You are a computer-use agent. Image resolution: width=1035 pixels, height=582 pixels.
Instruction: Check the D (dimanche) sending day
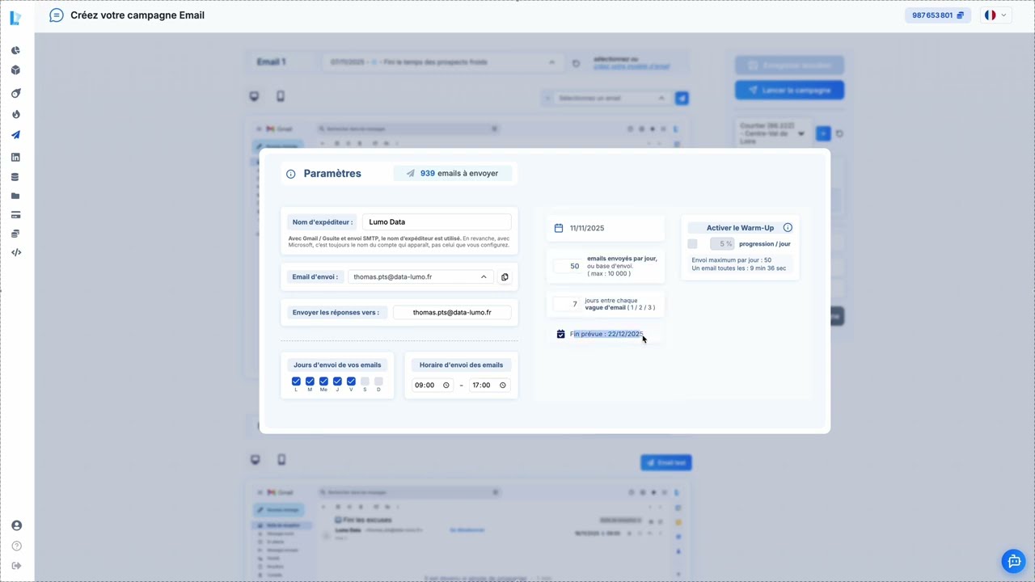pos(378,381)
